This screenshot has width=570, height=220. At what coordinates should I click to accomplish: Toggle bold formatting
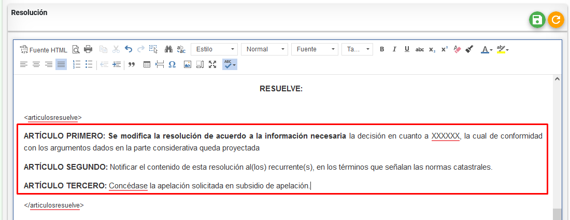click(382, 49)
